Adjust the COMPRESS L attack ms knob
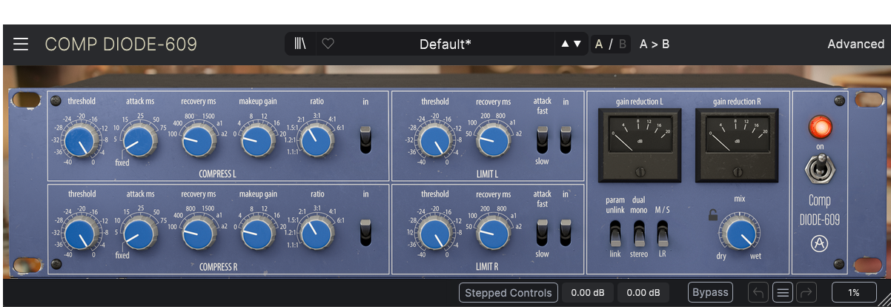The width and height of the screenshot is (891, 307). click(x=138, y=139)
